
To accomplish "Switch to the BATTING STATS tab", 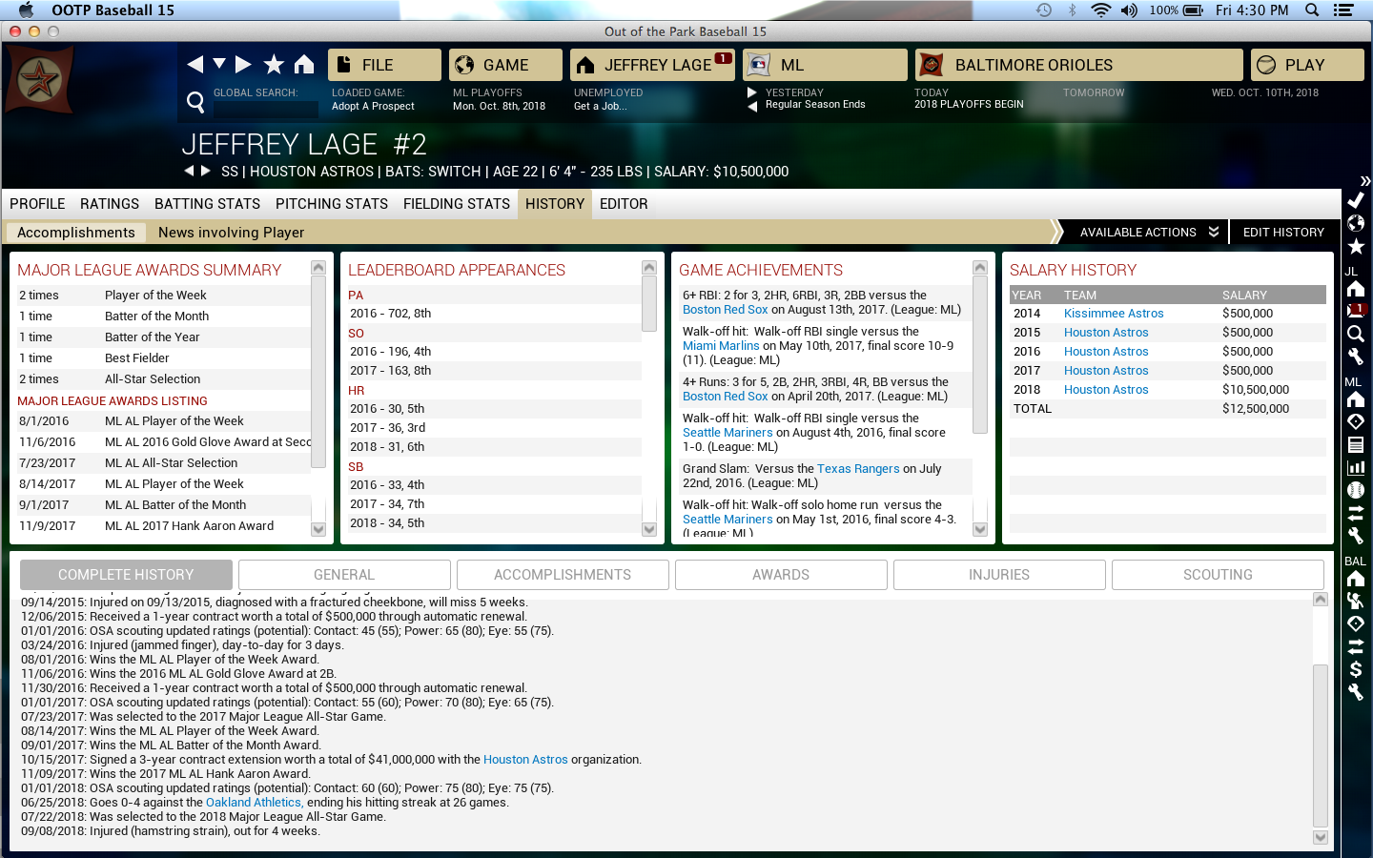I will pyautogui.click(x=207, y=204).
